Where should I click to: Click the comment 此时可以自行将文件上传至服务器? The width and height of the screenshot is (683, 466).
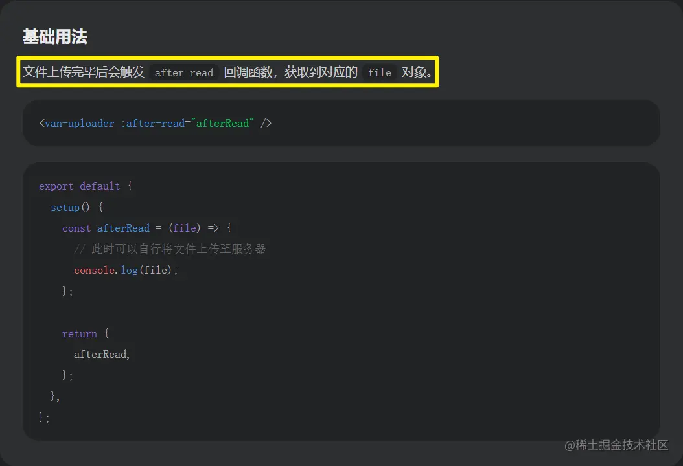(170, 249)
